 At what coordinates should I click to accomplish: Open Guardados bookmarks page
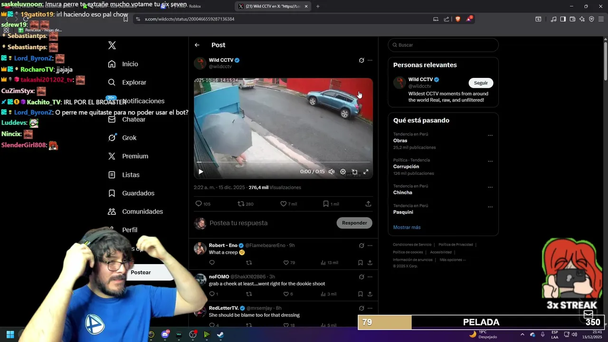[x=131, y=193]
